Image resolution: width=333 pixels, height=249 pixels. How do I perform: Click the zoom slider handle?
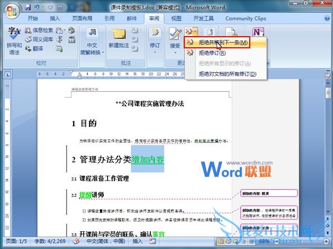coord(294,241)
